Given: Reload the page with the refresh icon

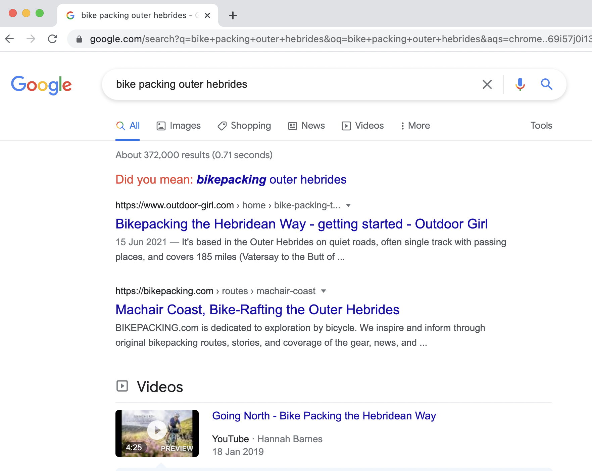Looking at the screenshot, I should click(52, 39).
